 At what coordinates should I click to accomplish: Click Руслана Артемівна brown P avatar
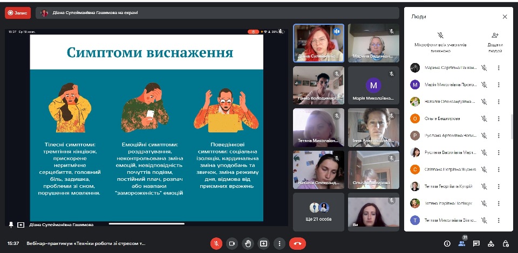point(415,136)
